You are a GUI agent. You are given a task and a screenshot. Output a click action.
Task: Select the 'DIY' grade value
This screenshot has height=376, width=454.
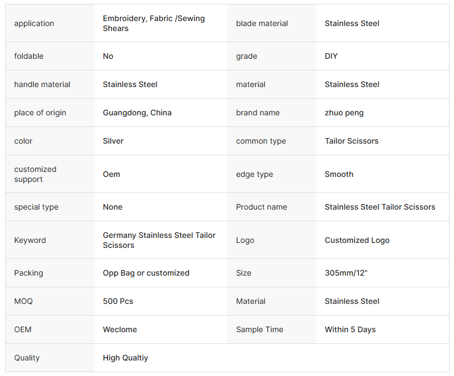pos(331,56)
